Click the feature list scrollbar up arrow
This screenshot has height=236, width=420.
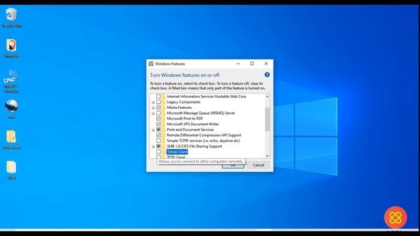point(267,96)
